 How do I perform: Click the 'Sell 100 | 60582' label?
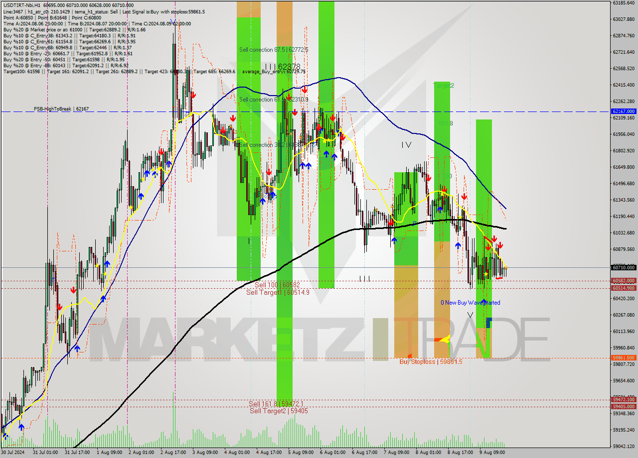click(277, 285)
